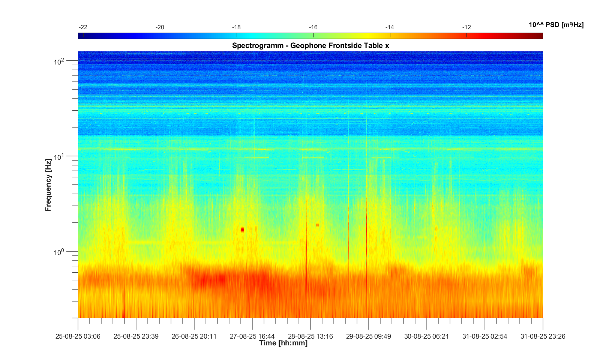Click the dark red end of the colorbar

538,36
